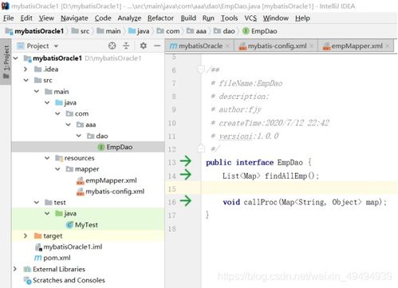This screenshot has height=288, width=398.
Task: Open the Project view dropdown
Action: pos(56,46)
